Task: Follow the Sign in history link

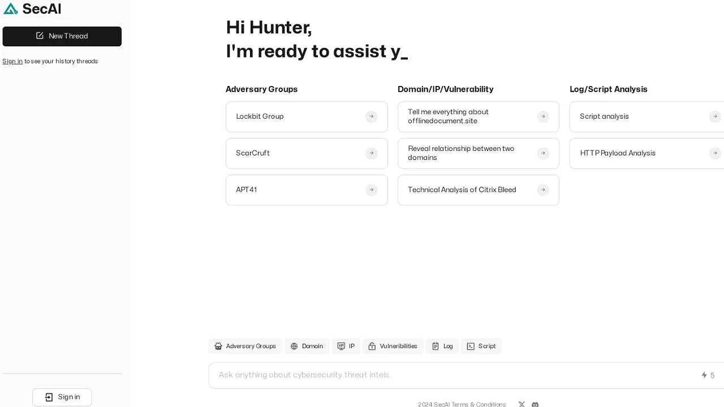Action: [12, 61]
